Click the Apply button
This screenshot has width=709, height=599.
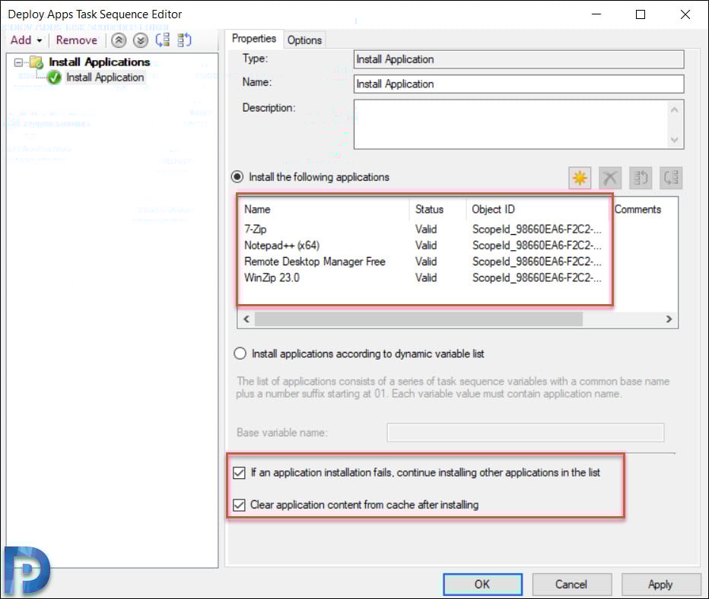[660, 585]
